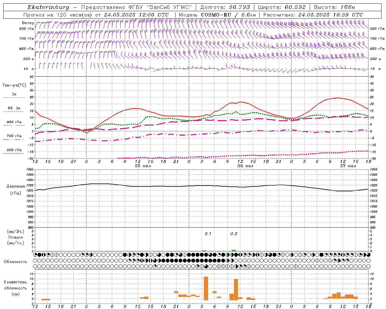386x309 pixels.
Task: Click the '(гПа)' unit under Давление
Action: 16,193
